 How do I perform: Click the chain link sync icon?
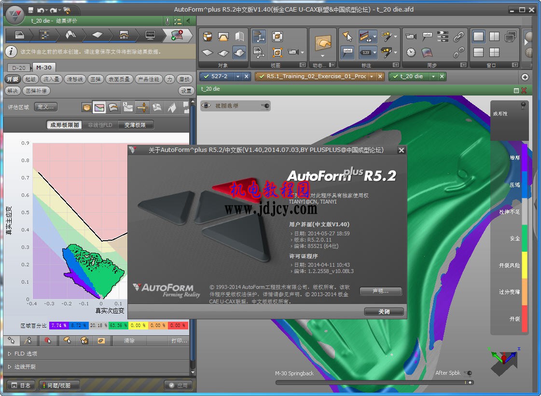pyautogui.click(x=458, y=36)
